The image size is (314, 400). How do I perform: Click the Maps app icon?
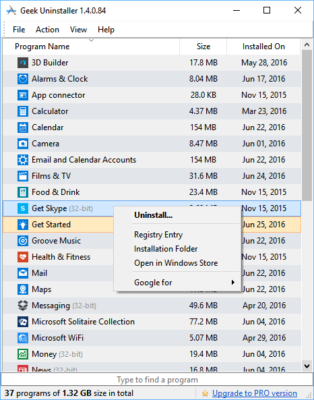click(23, 289)
